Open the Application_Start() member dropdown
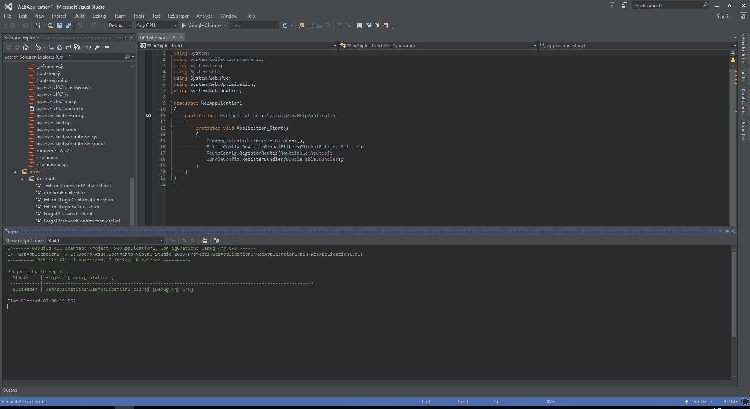This screenshot has height=409, width=750. [x=638, y=46]
